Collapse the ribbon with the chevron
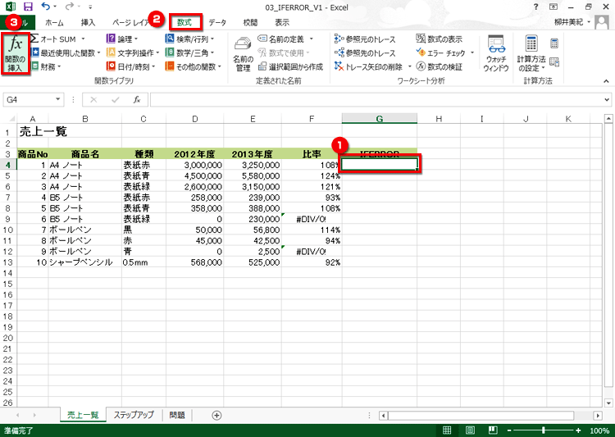615x437 pixels. 606,81
